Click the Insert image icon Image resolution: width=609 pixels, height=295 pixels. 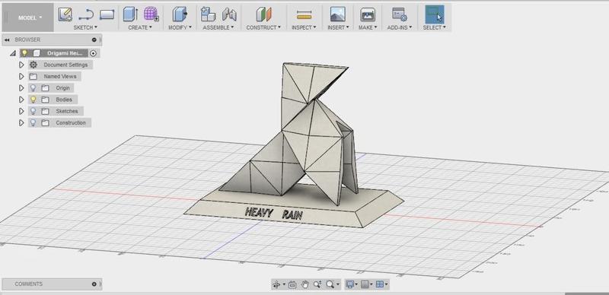click(337, 14)
